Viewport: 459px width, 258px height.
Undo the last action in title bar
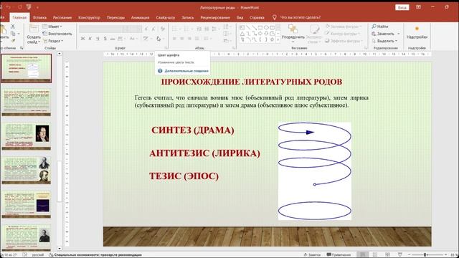coord(9,7)
